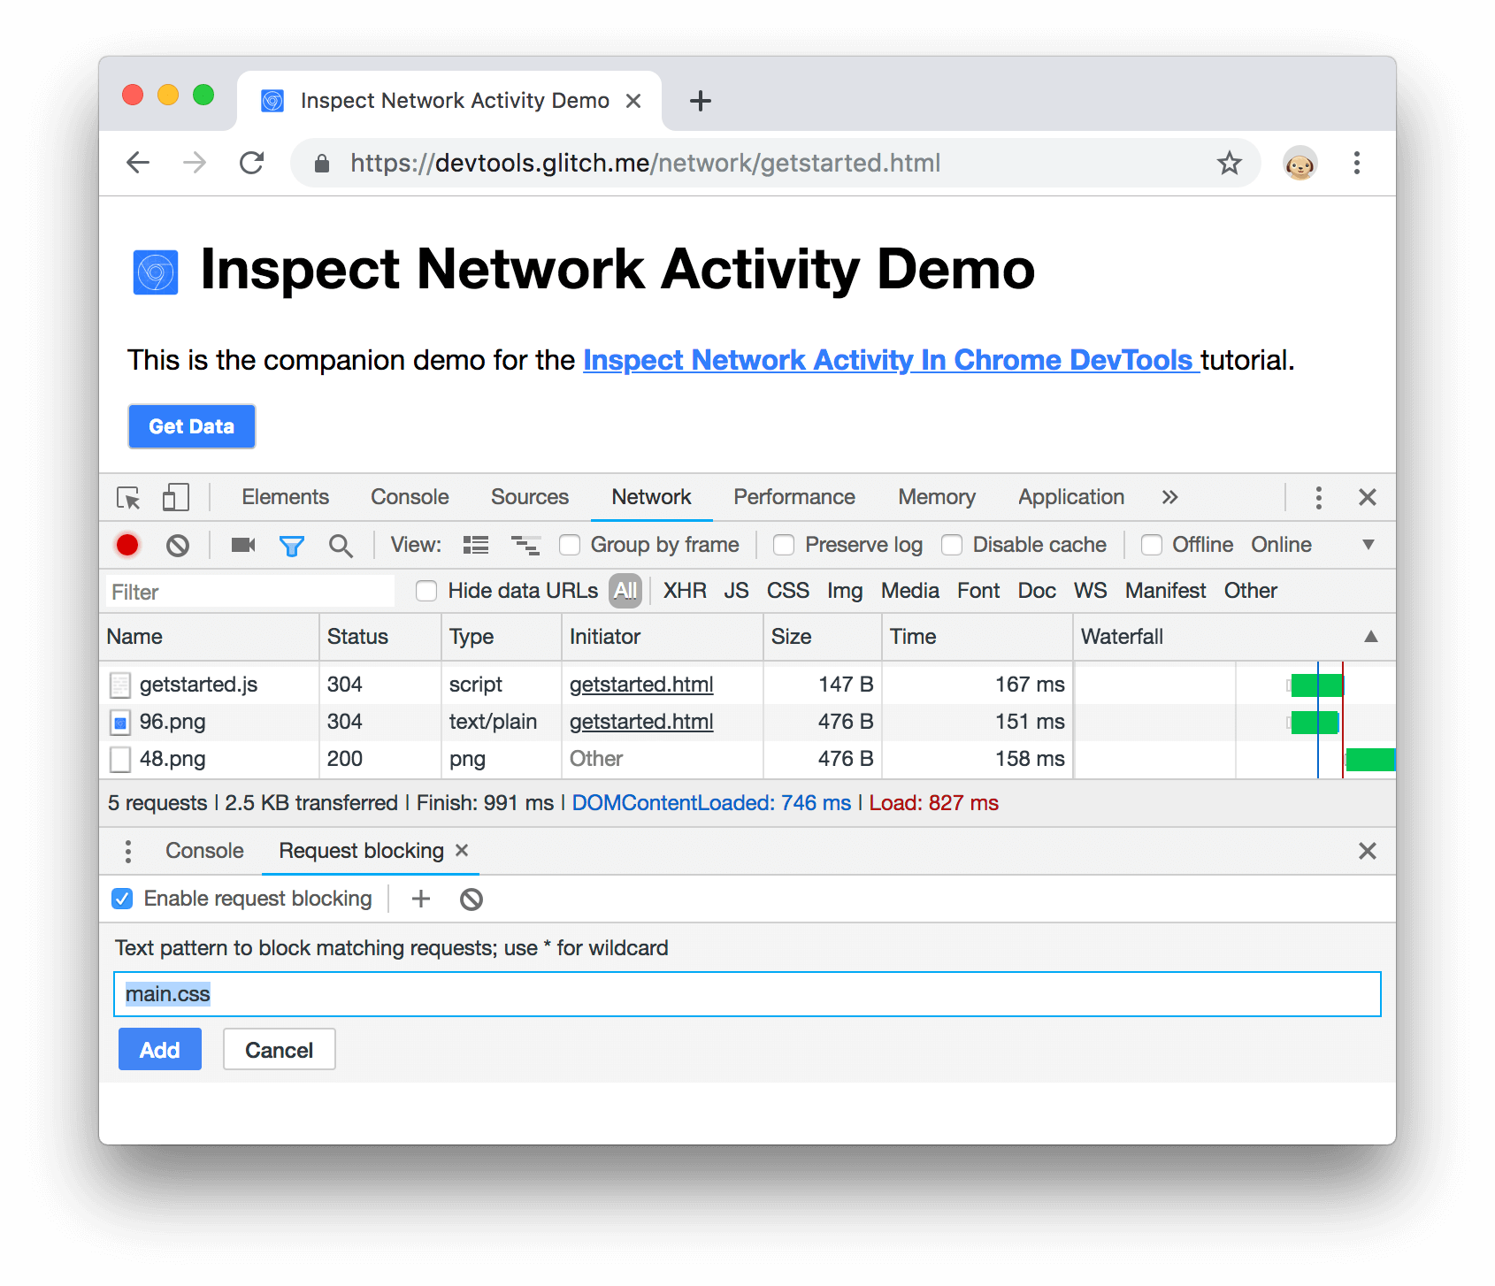Open the Performance tab
The height and width of the screenshot is (1286, 1495).
pyautogui.click(x=794, y=497)
